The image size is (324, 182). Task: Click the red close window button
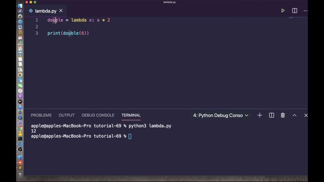(27, 2)
